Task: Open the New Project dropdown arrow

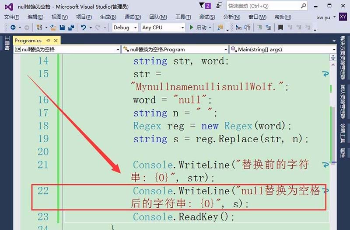Action: pos(46,27)
